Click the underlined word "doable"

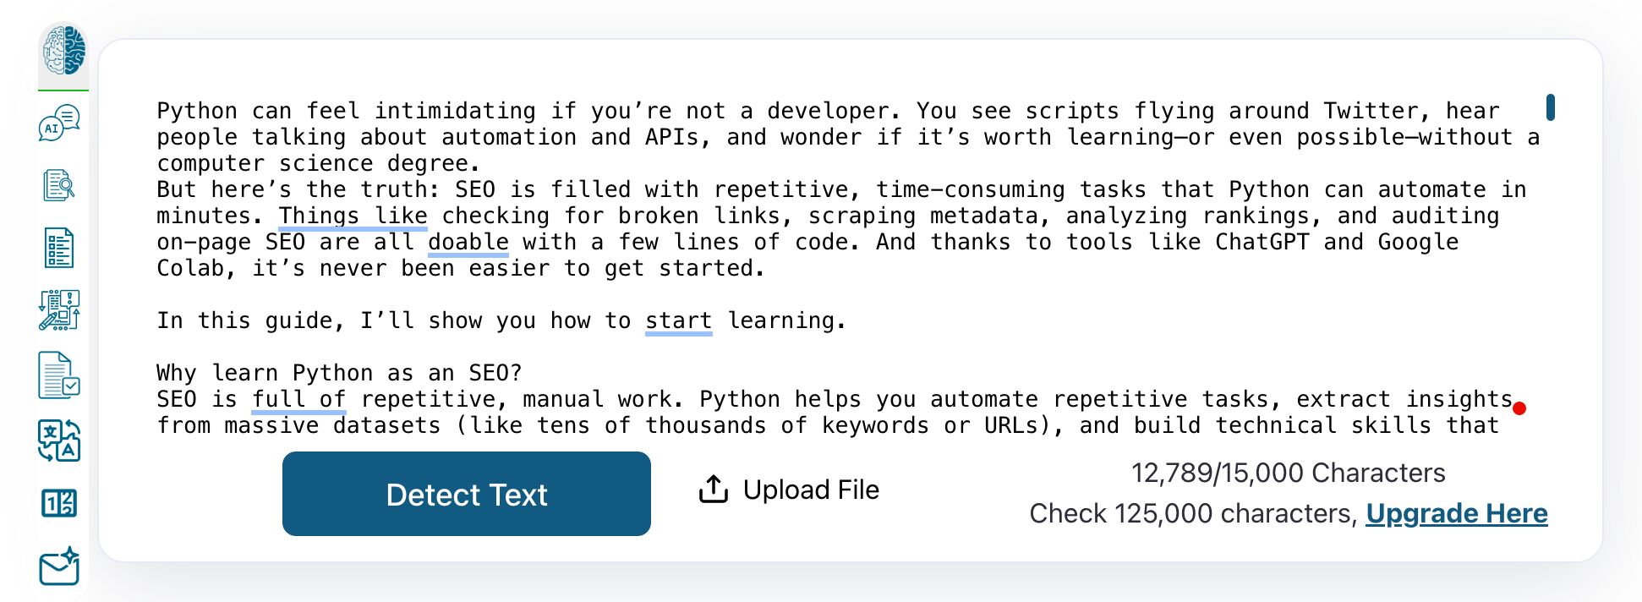(468, 243)
